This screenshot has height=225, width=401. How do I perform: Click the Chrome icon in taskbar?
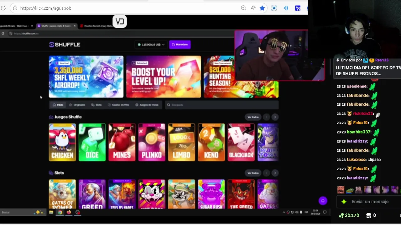coord(60,212)
